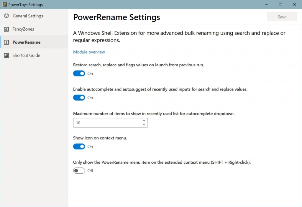Click the maximum items number field
The height and width of the screenshot is (207, 302).
[110, 123]
